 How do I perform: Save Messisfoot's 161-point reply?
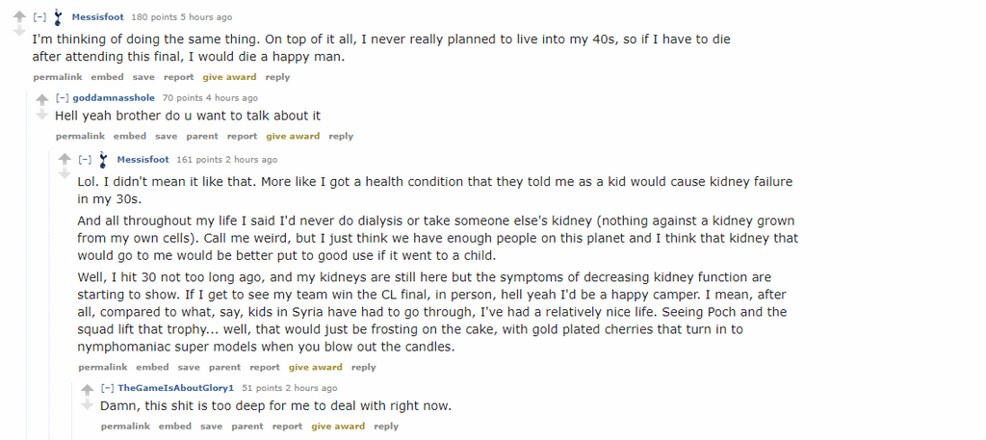[x=189, y=367]
